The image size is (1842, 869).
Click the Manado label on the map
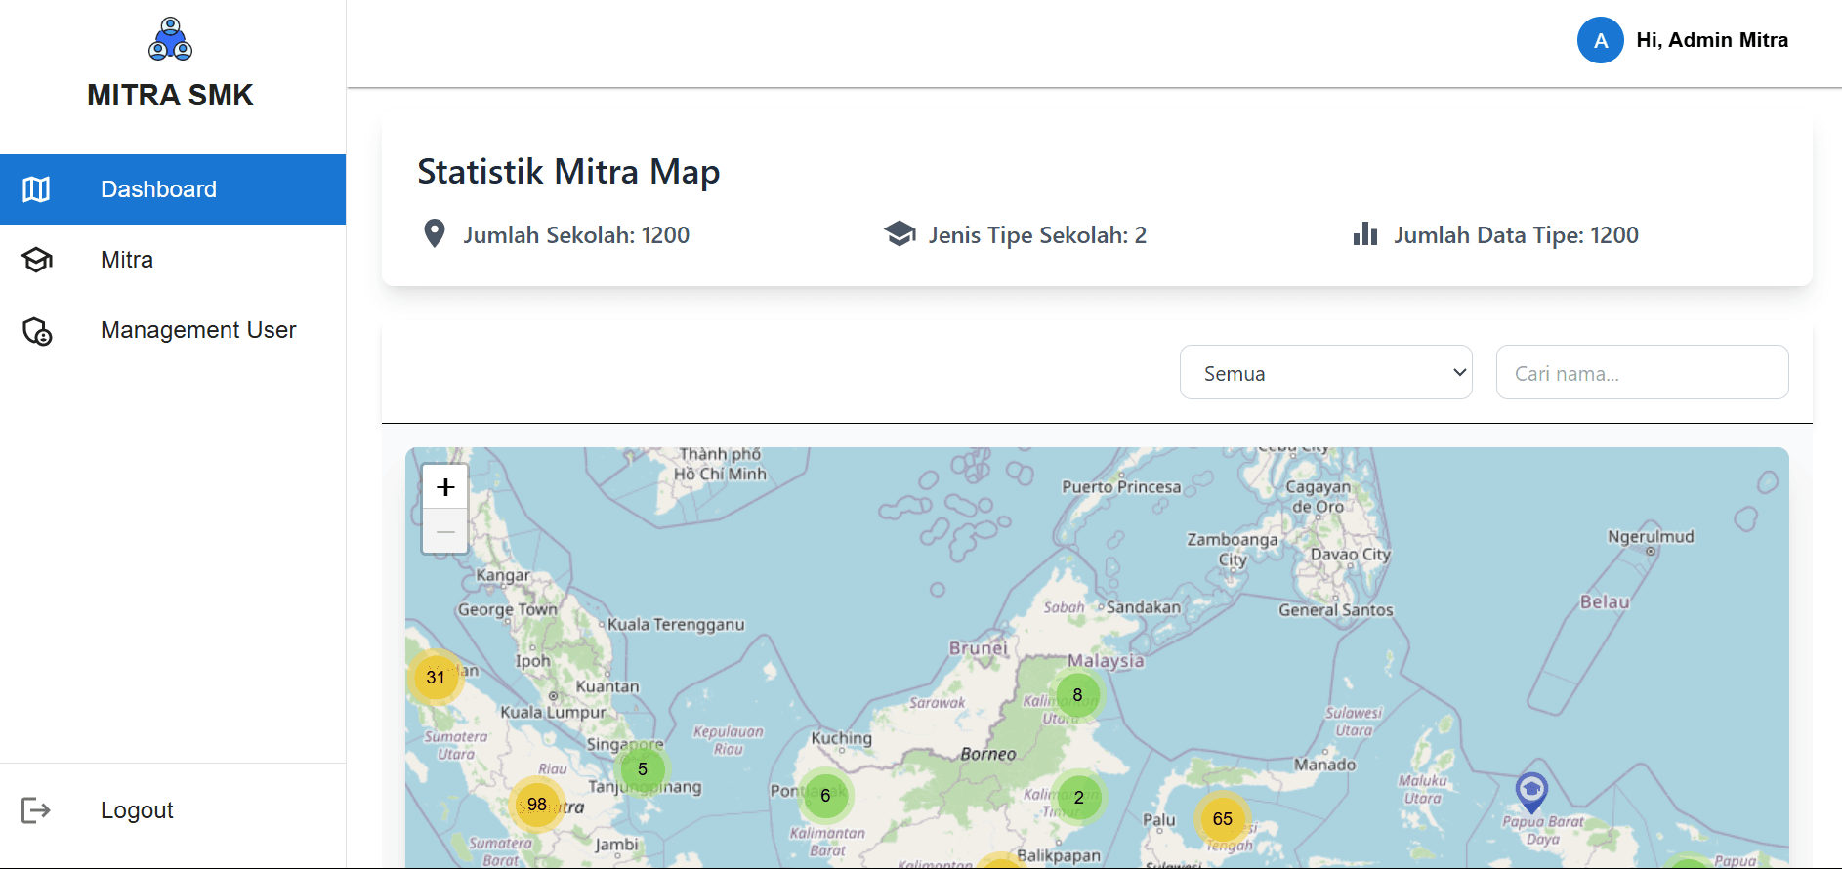click(1324, 765)
